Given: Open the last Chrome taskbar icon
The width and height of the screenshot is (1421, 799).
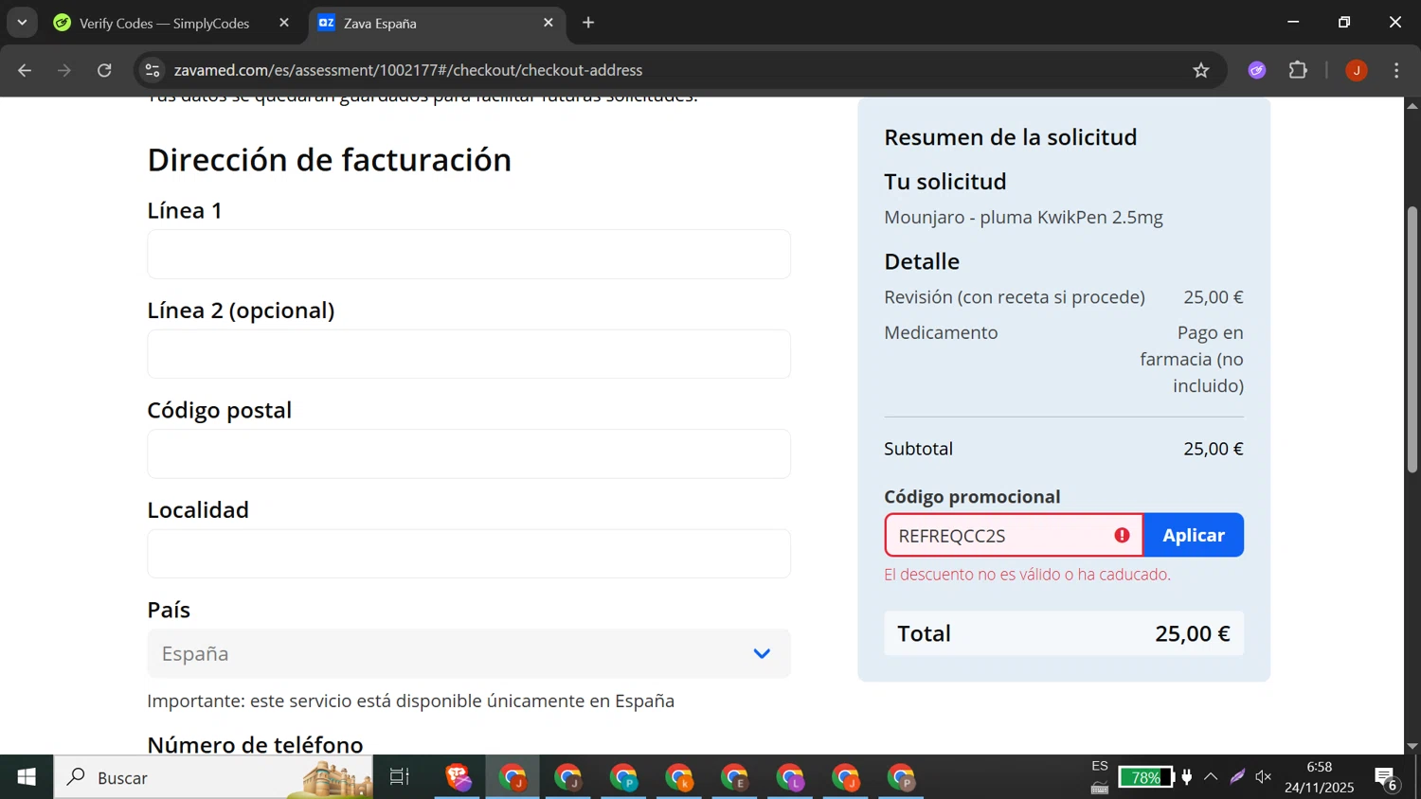Looking at the screenshot, I should click(901, 777).
